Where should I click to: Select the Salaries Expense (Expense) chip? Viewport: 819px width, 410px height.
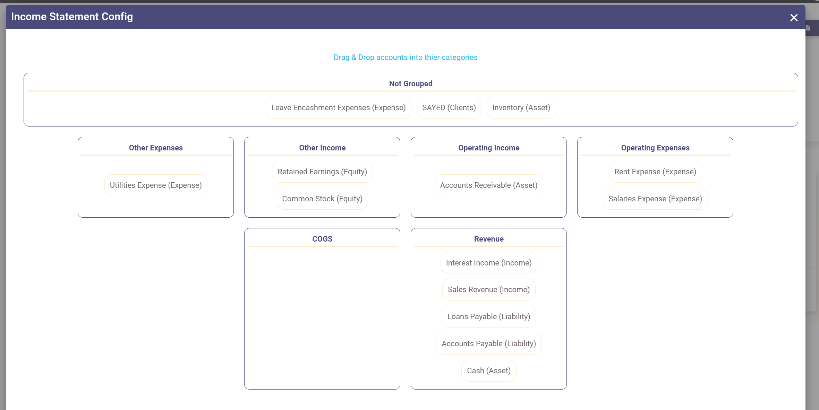coord(655,199)
